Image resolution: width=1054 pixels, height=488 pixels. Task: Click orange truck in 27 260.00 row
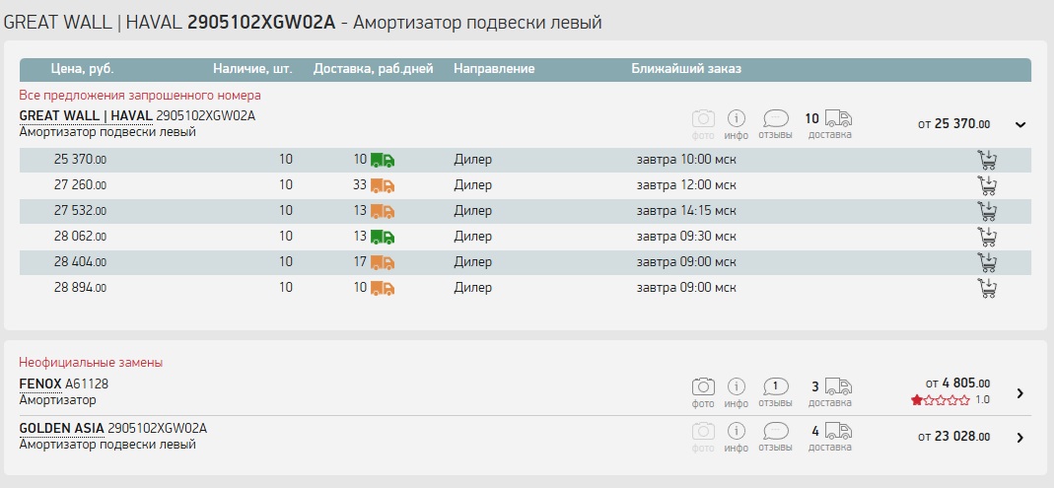pyautogui.click(x=383, y=185)
